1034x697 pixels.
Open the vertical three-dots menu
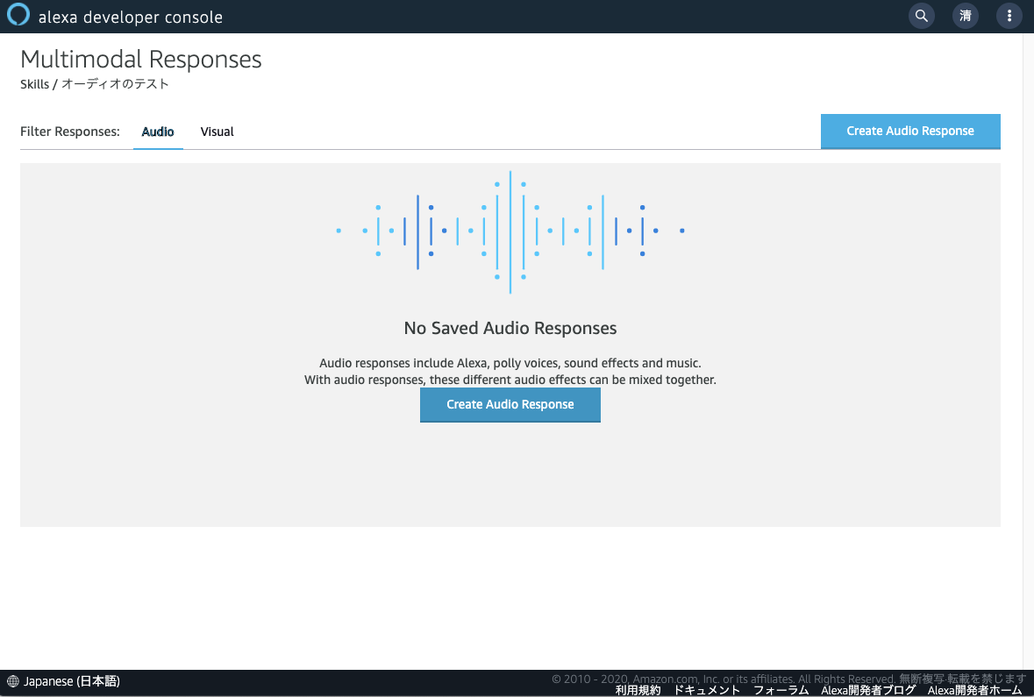pos(1009,16)
